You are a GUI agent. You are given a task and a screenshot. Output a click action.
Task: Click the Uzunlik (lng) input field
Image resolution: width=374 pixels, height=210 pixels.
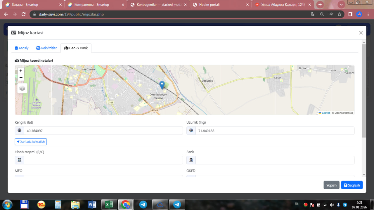click(x=275, y=131)
